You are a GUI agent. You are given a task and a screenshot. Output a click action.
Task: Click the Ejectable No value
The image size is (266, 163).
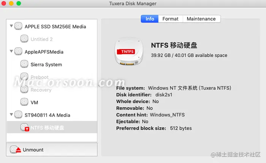pos(145,122)
